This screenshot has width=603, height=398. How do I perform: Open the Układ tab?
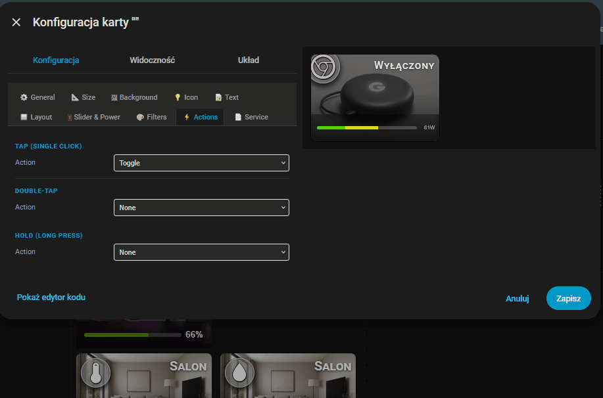coord(249,60)
